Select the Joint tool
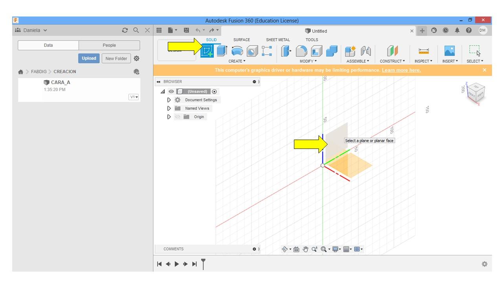The width and height of the screenshot is (503, 283). (366, 51)
